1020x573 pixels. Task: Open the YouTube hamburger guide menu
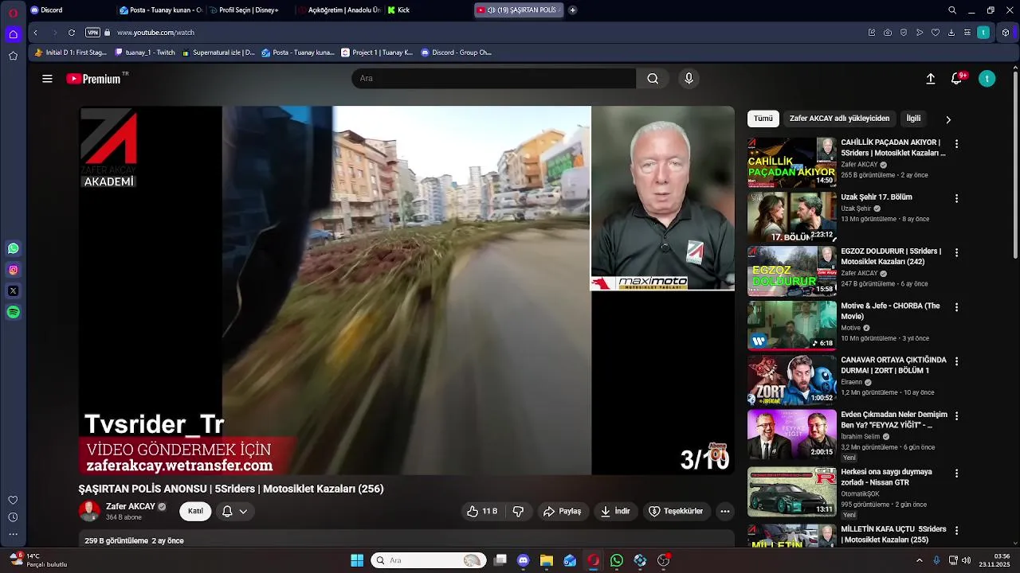[47, 79]
